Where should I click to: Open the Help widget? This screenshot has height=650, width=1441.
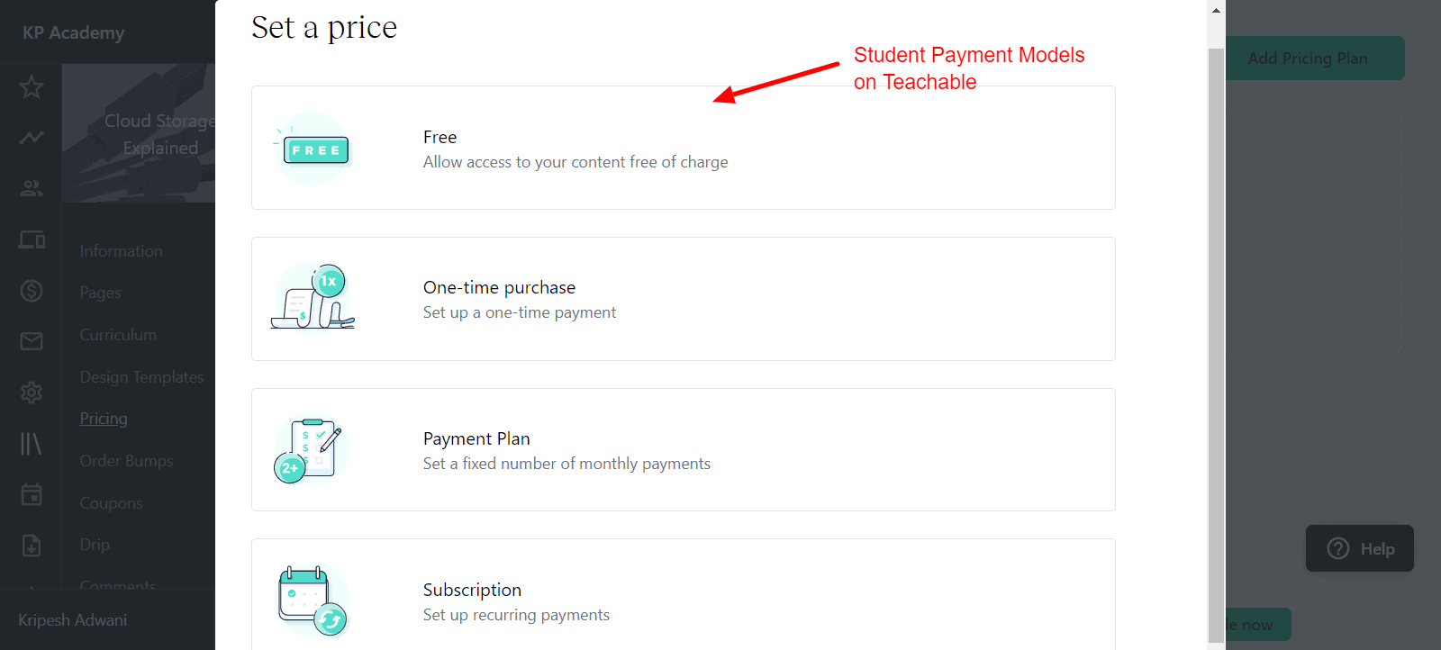tap(1360, 548)
